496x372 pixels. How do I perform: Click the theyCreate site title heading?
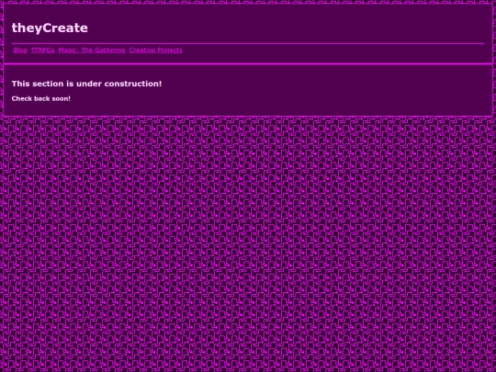point(50,28)
